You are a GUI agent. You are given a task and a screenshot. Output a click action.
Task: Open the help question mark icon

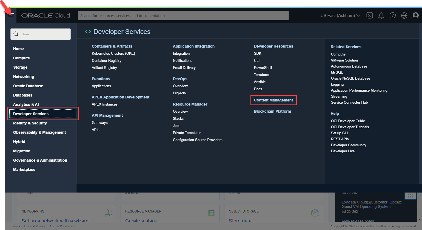point(393,15)
